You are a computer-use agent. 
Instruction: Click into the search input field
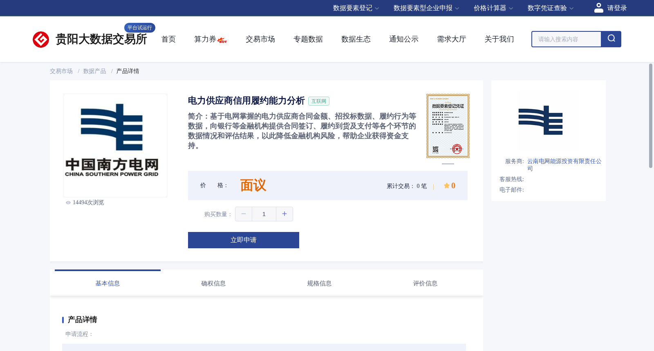click(567, 39)
